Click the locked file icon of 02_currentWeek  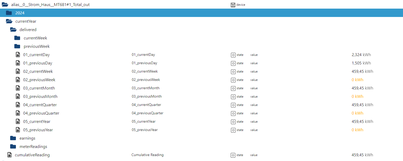pyautogui.click(x=18, y=71)
